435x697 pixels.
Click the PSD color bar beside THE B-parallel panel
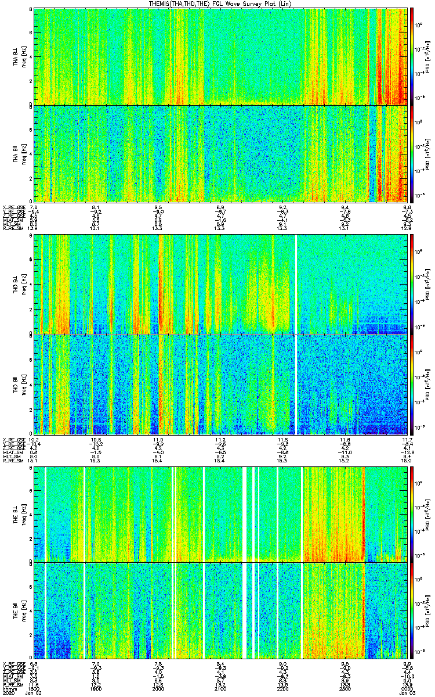[412, 611]
